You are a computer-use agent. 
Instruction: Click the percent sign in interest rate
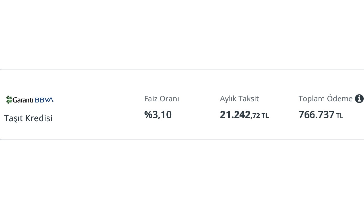click(x=148, y=114)
